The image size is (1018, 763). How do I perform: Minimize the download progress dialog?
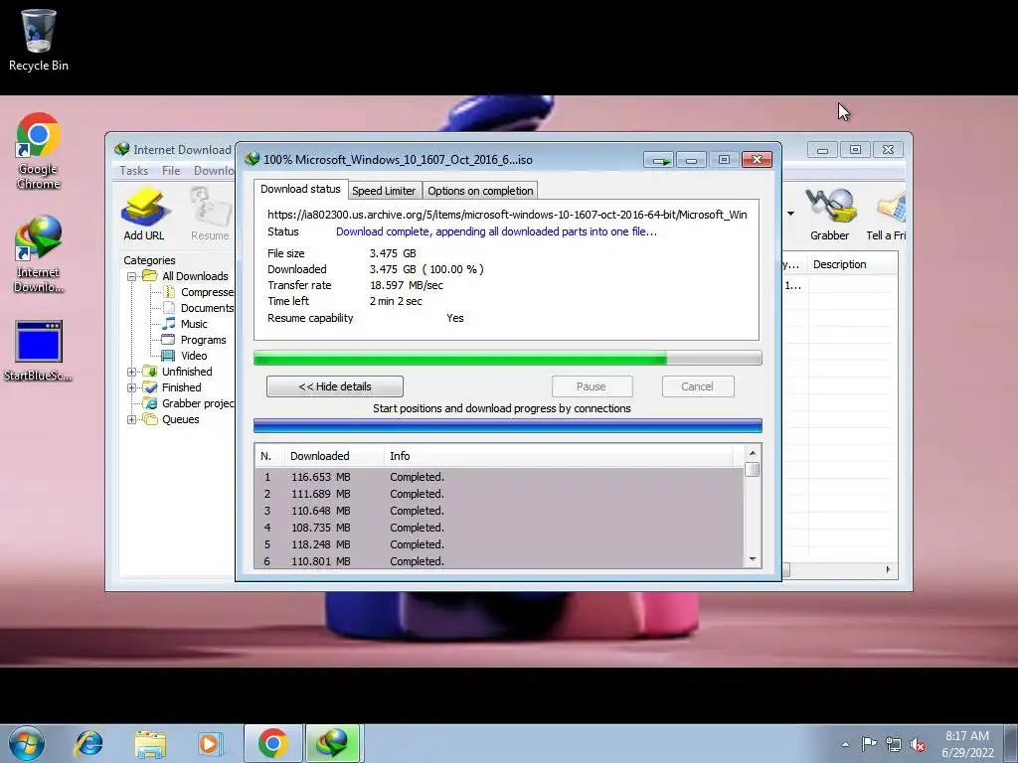pyautogui.click(x=692, y=160)
